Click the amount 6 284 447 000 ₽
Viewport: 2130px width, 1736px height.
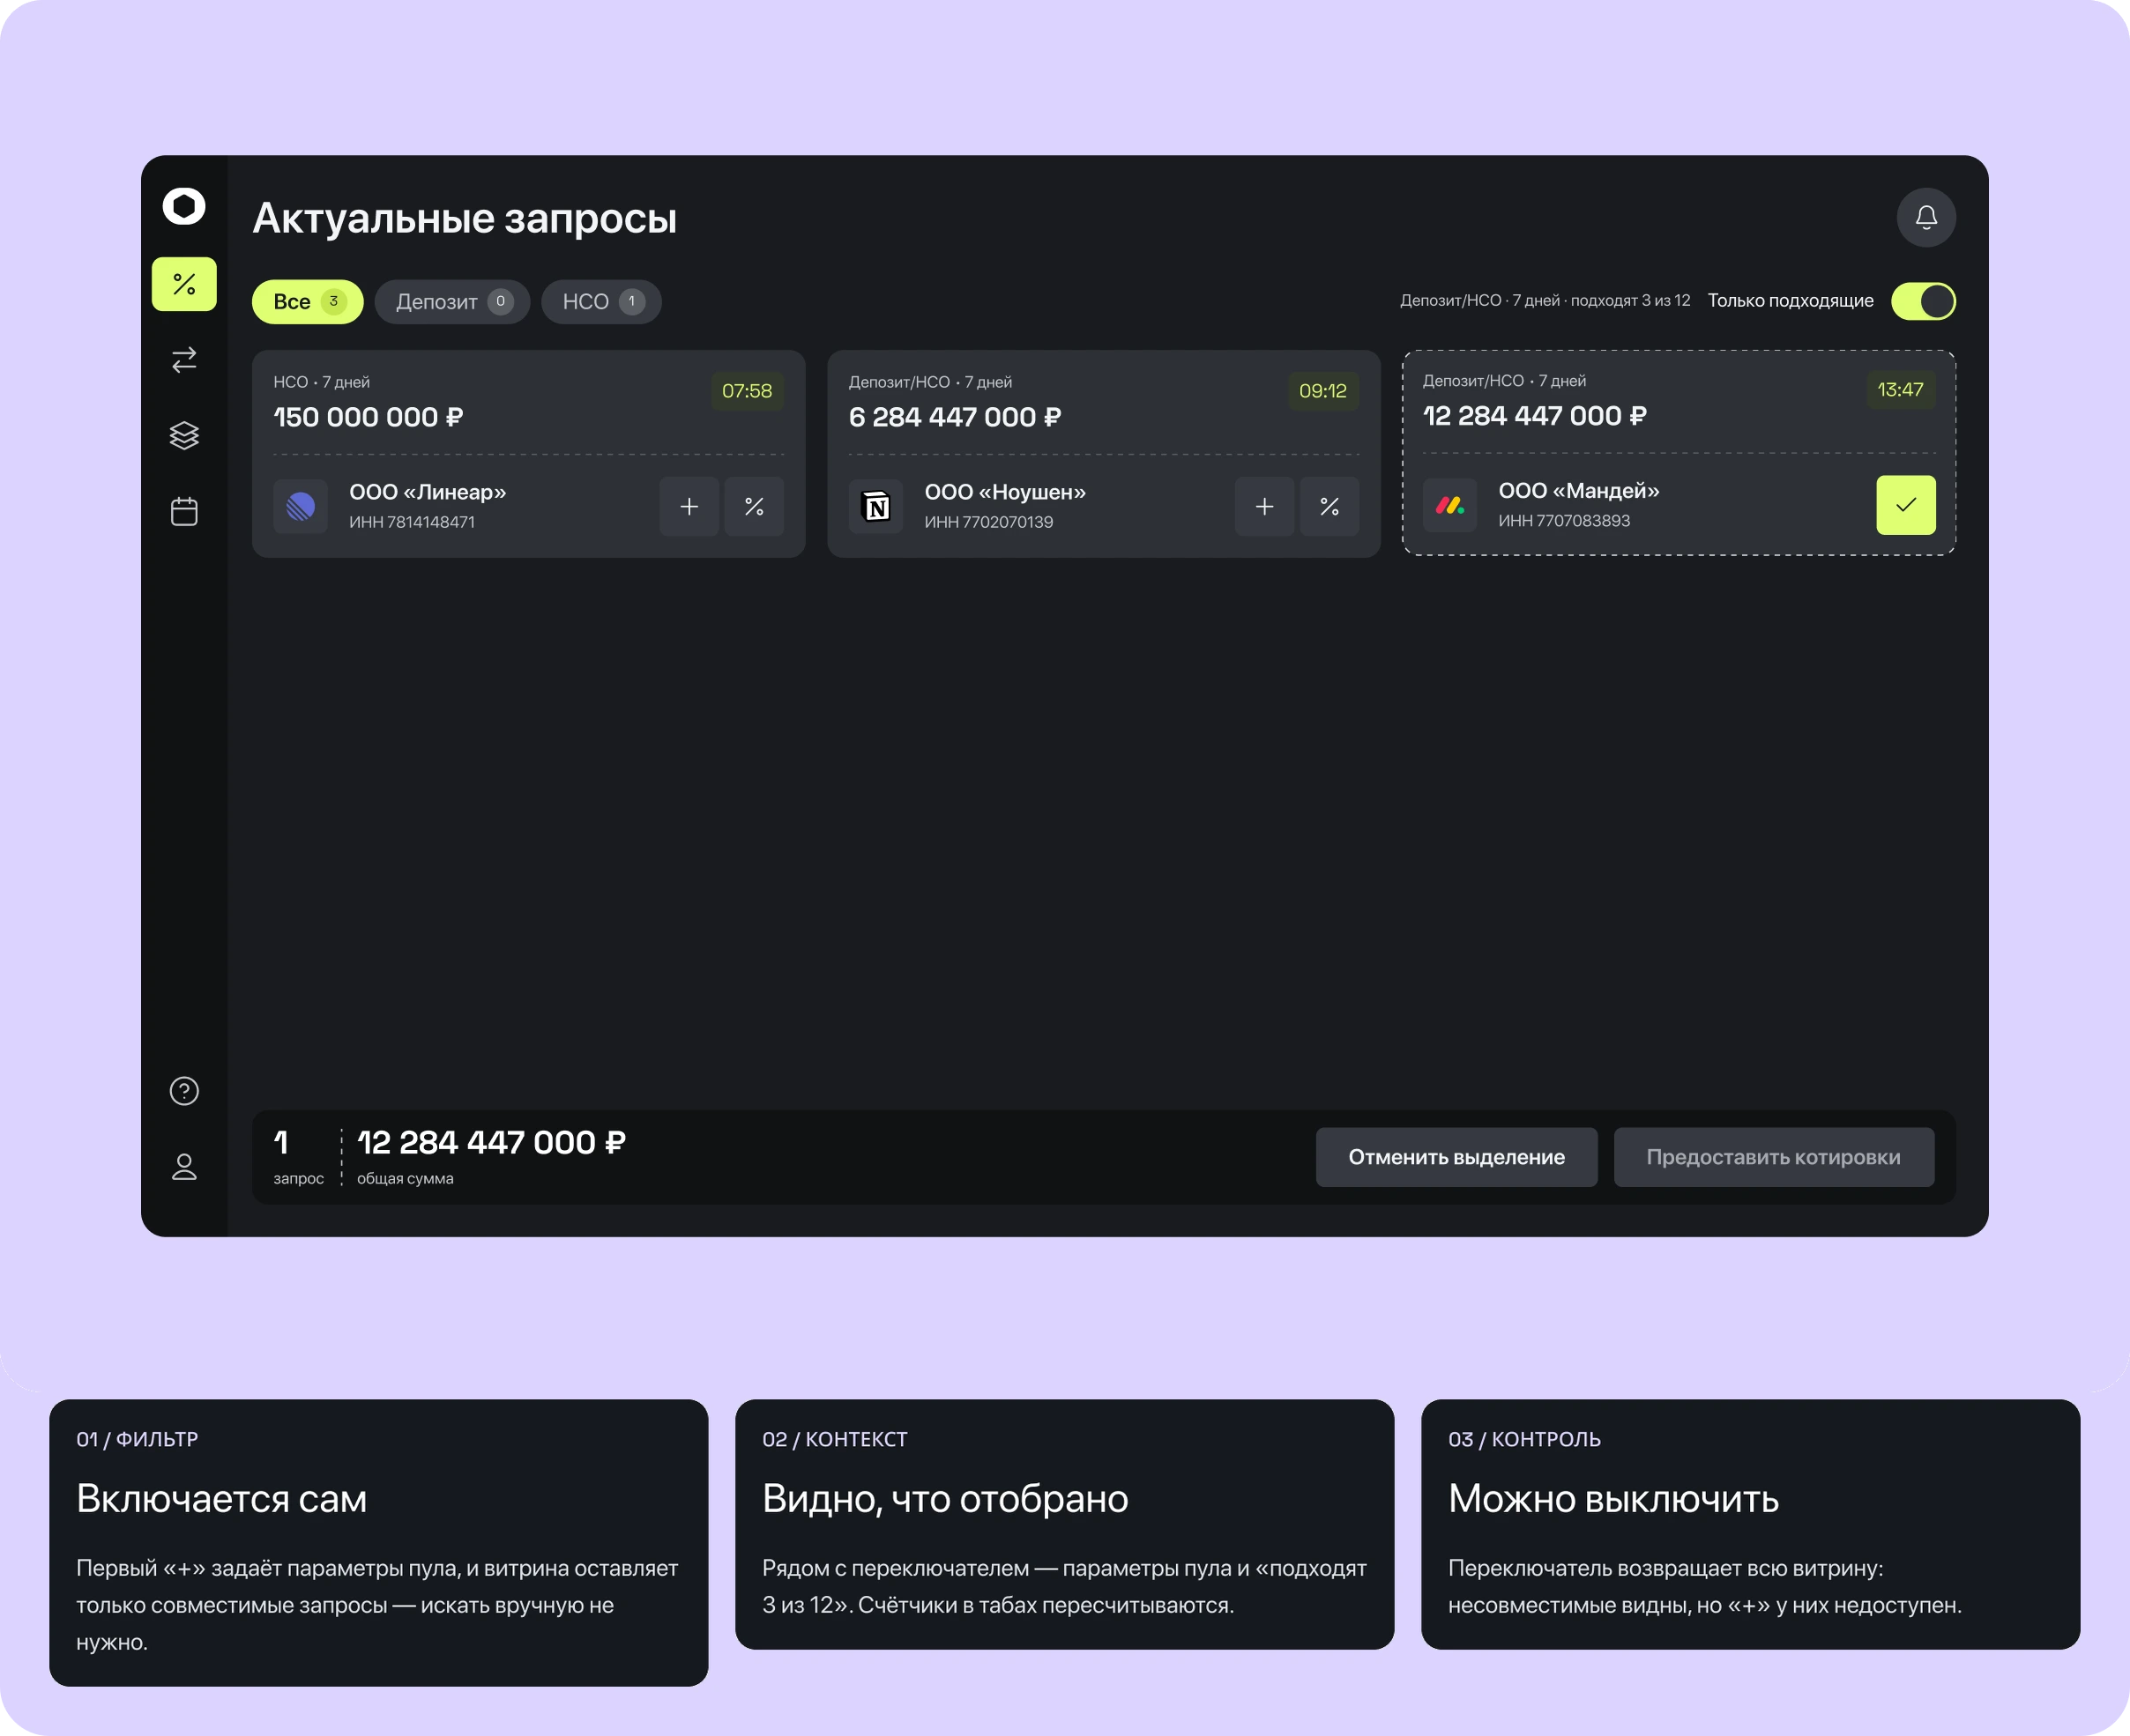(x=956, y=417)
